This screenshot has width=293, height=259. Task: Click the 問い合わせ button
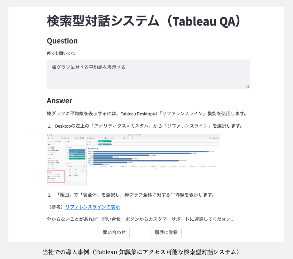tap(114, 232)
